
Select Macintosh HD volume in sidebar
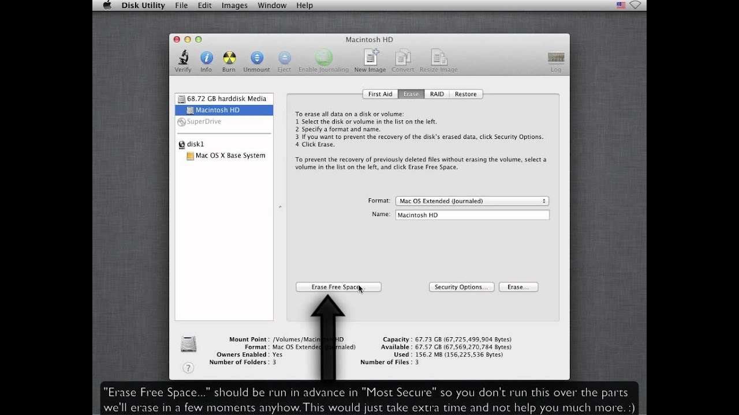(224, 110)
